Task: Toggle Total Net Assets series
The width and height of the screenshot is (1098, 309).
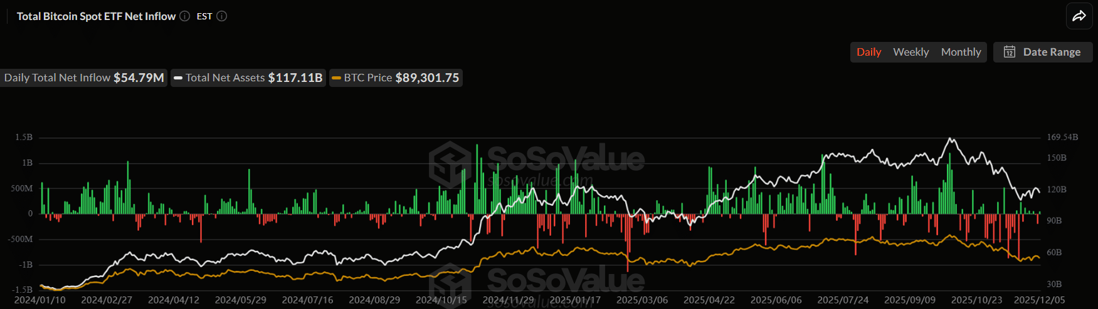Action: 248,78
